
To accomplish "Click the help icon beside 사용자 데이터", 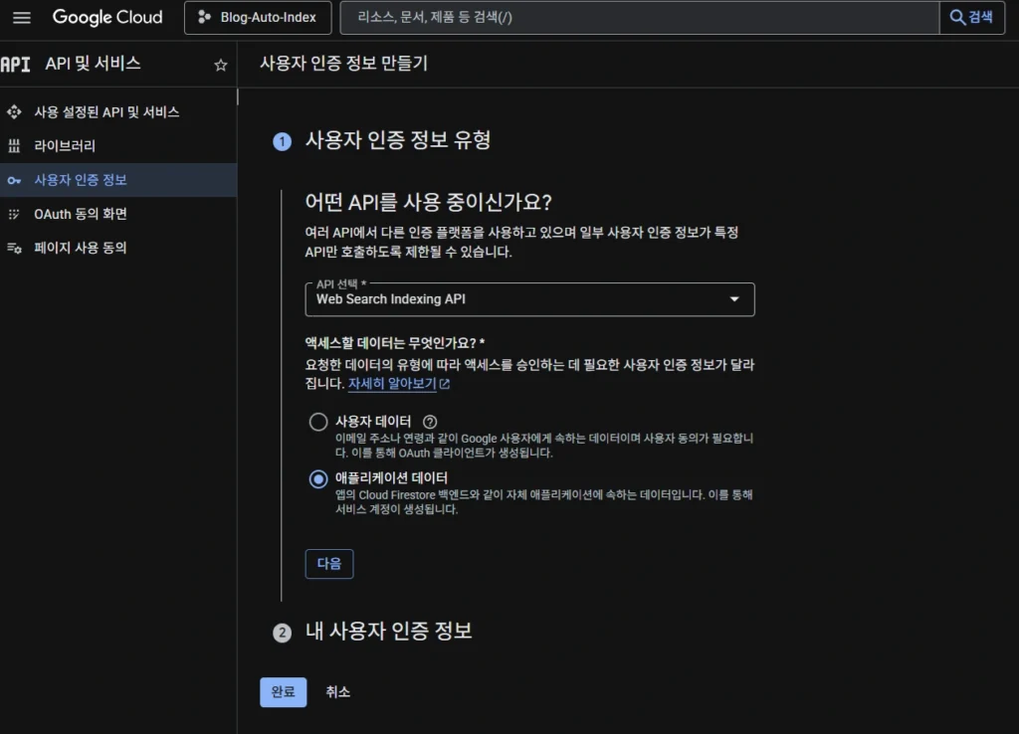I will pos(430,423).
